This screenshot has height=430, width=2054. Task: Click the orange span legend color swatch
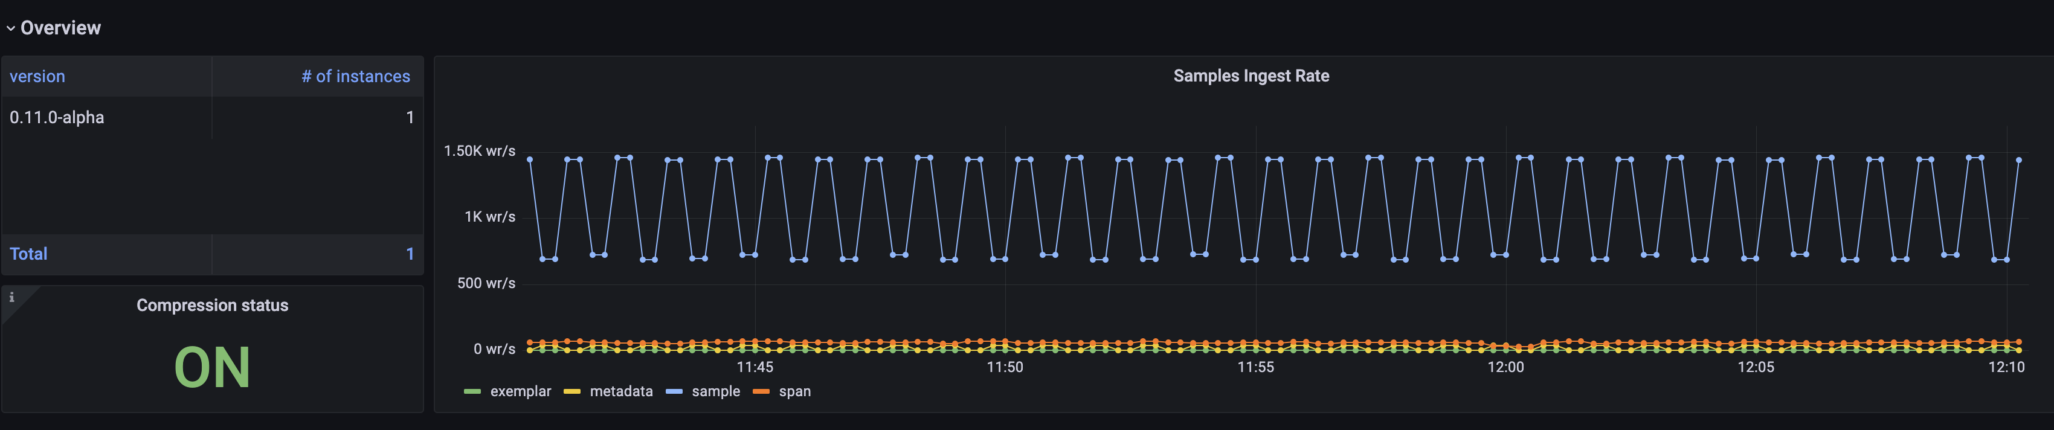pos(761,392)
